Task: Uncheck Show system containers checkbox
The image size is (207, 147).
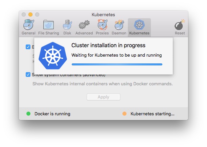Action: click(x=28, y=75)
